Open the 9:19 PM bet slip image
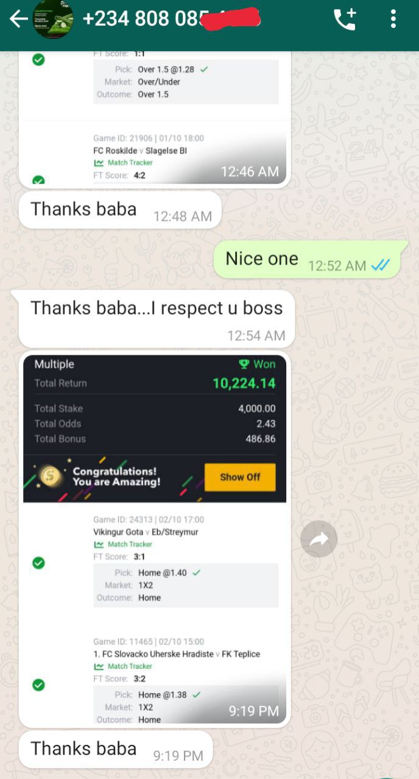 [x=155, y=539]
